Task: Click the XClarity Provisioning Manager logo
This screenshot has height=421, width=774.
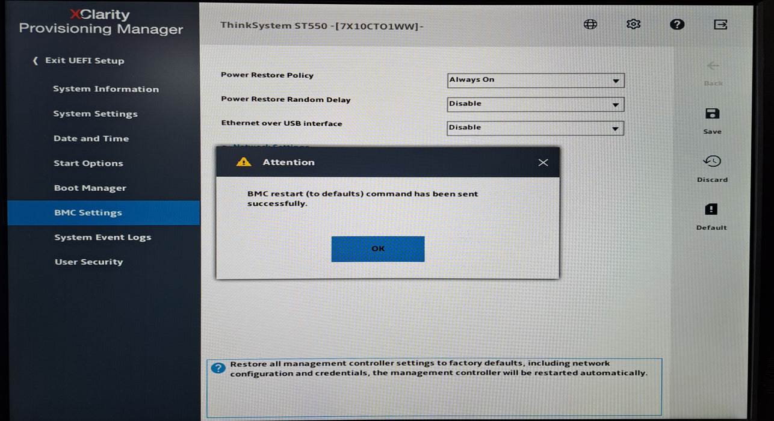Action: (101, 22)
